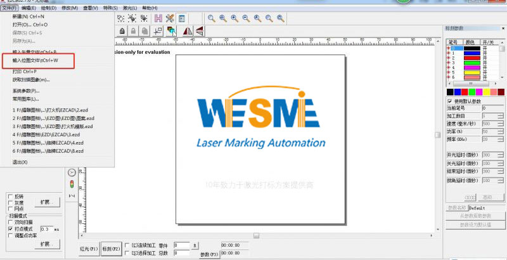Click the clock icon on left toolbar
Image resolution: width=507 pixels, height=260 pixels.
[72, 172]
